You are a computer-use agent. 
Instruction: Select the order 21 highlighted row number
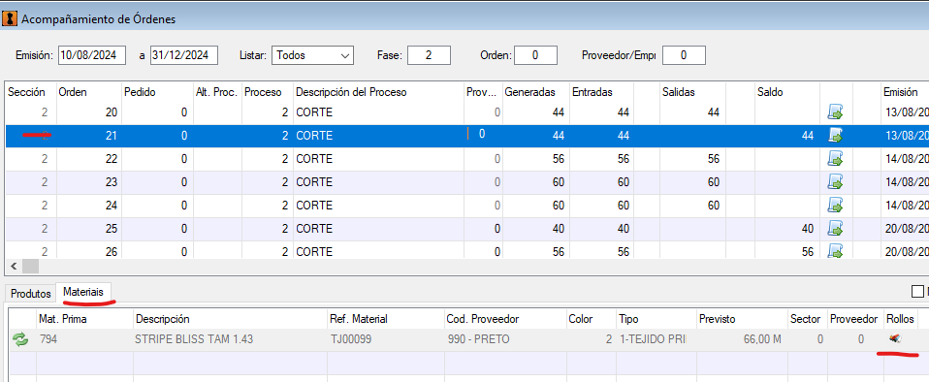(112, 136)
